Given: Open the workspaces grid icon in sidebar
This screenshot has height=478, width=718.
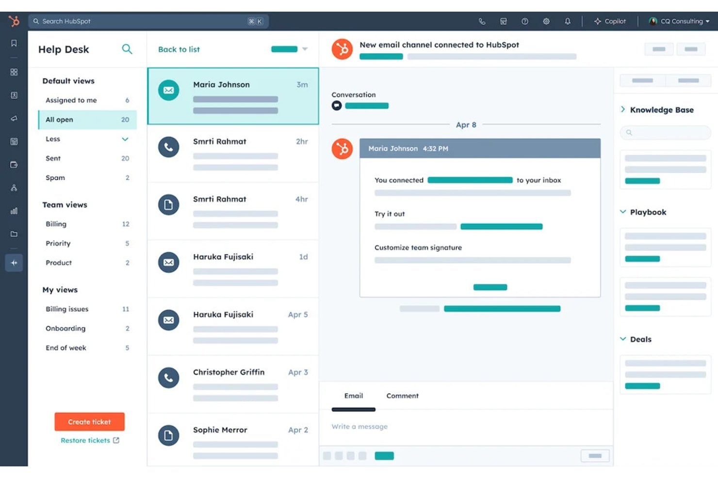Looking at the screenshot, I should click(14, 72).
